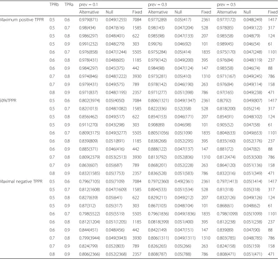
Task: Click the 'Maximal negative TPPR' row label
Action: (21, 181)
